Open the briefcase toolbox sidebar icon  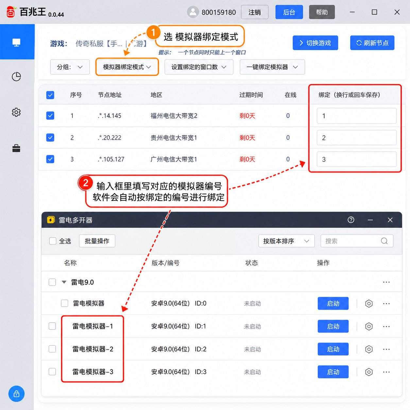16,148
